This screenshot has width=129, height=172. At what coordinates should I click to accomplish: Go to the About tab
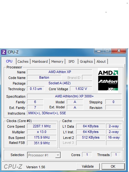pos(101,61)
